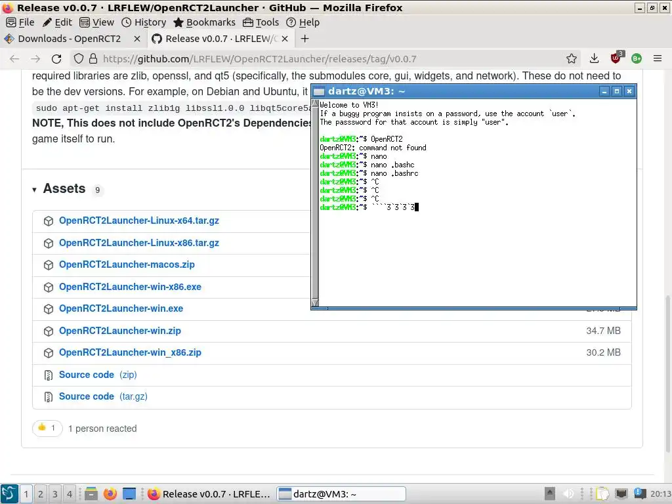Open the History menu
Viewport: 672px width, 504px height.
click(x=144, y=22)
